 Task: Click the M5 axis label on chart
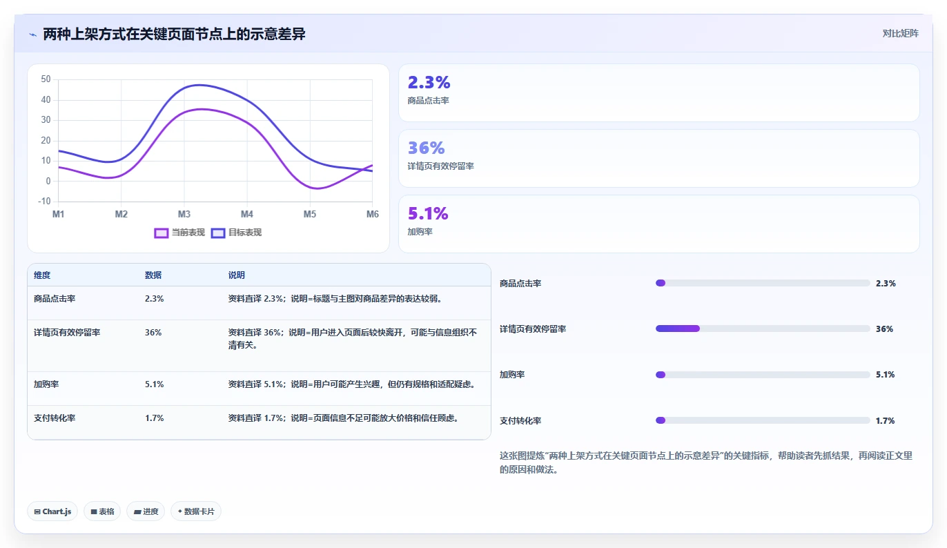310,214
